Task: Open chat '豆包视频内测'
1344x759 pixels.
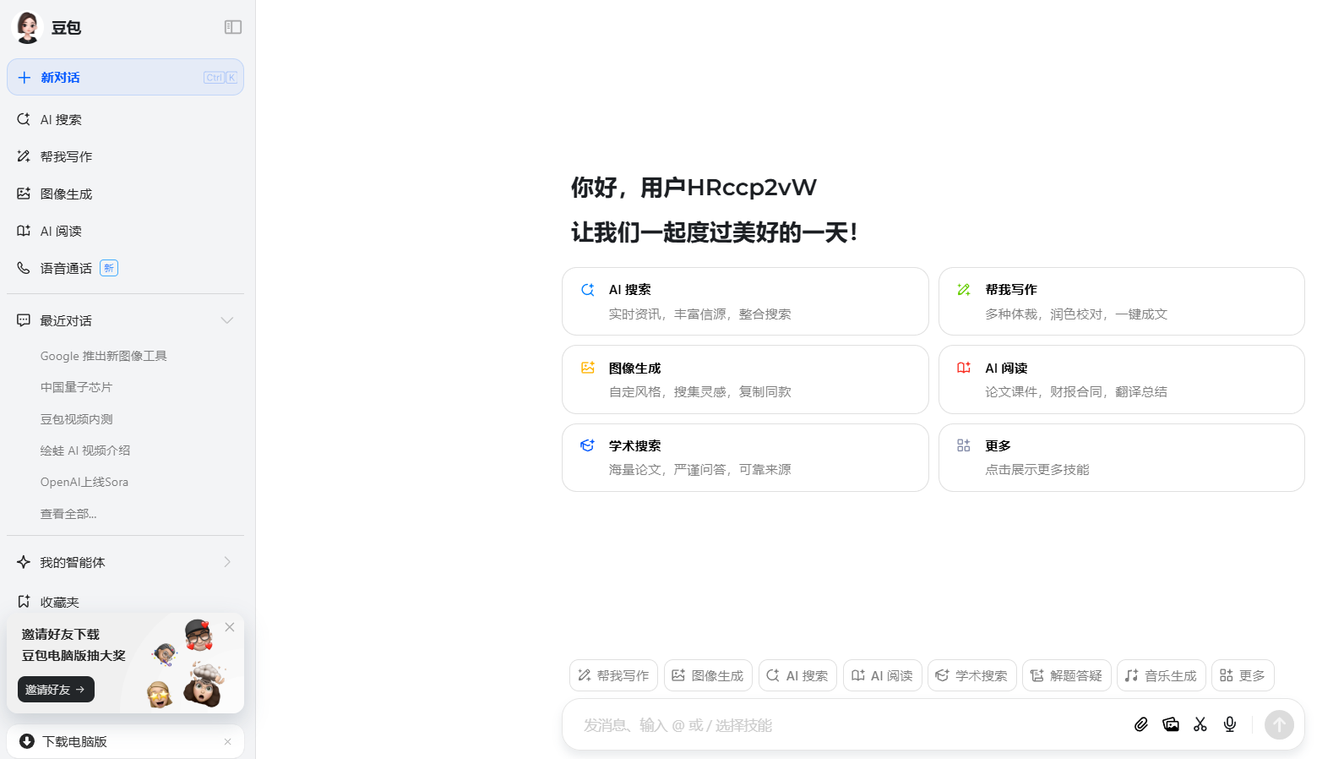Action: 76,419
